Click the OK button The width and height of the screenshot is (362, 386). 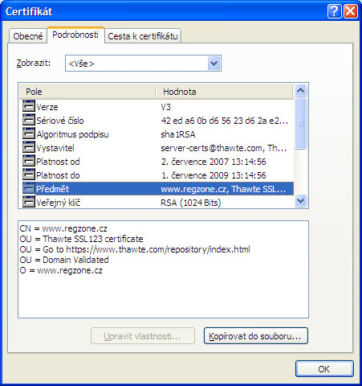click(x=324, y=369)
